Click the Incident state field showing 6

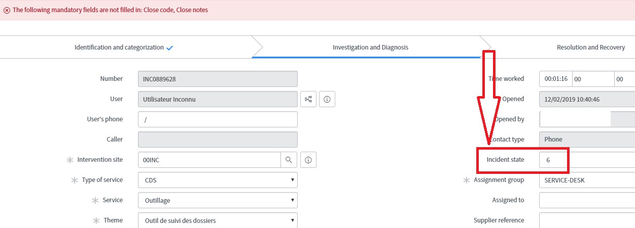tap(587, 160)
